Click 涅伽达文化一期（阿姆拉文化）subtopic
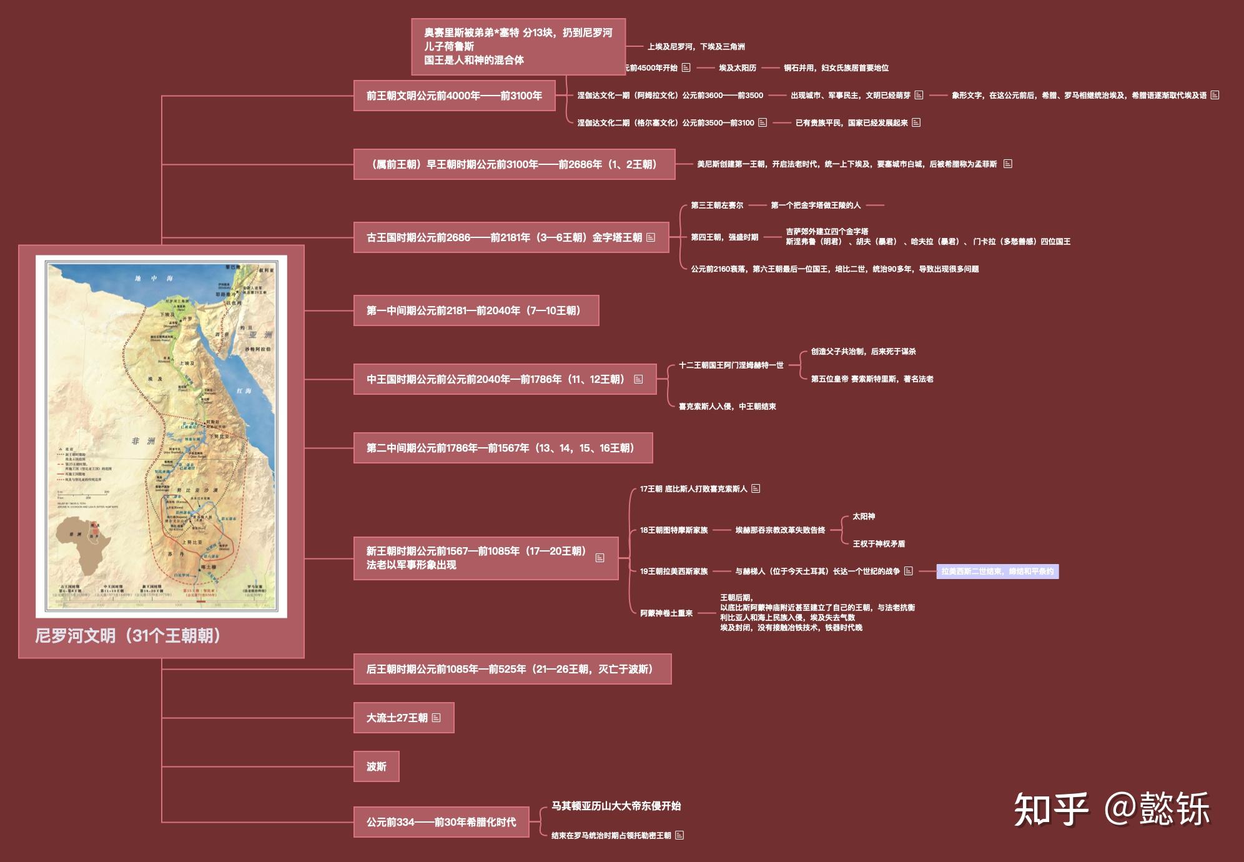This screenshot has width=1244, height=862. pos(670,95)
